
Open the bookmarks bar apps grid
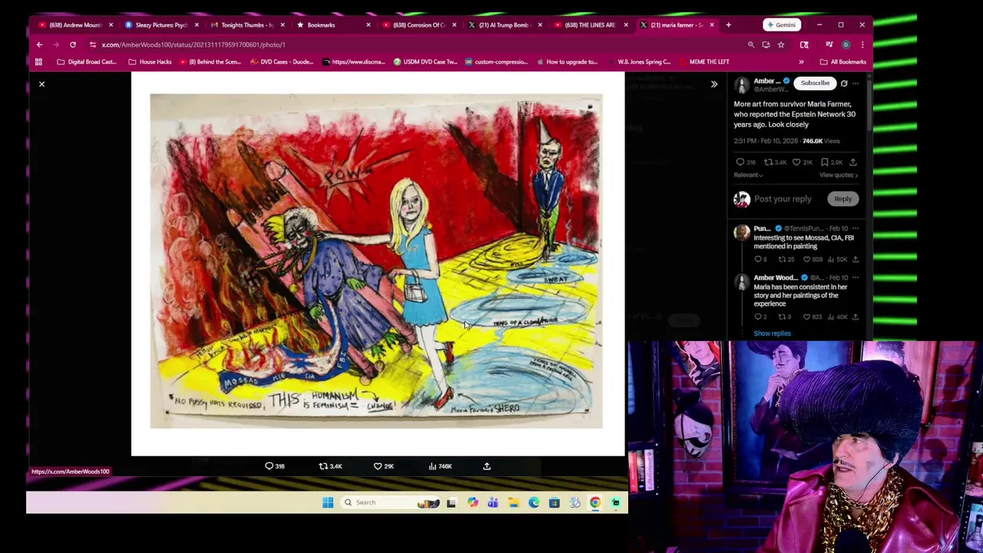pos(38,61)
